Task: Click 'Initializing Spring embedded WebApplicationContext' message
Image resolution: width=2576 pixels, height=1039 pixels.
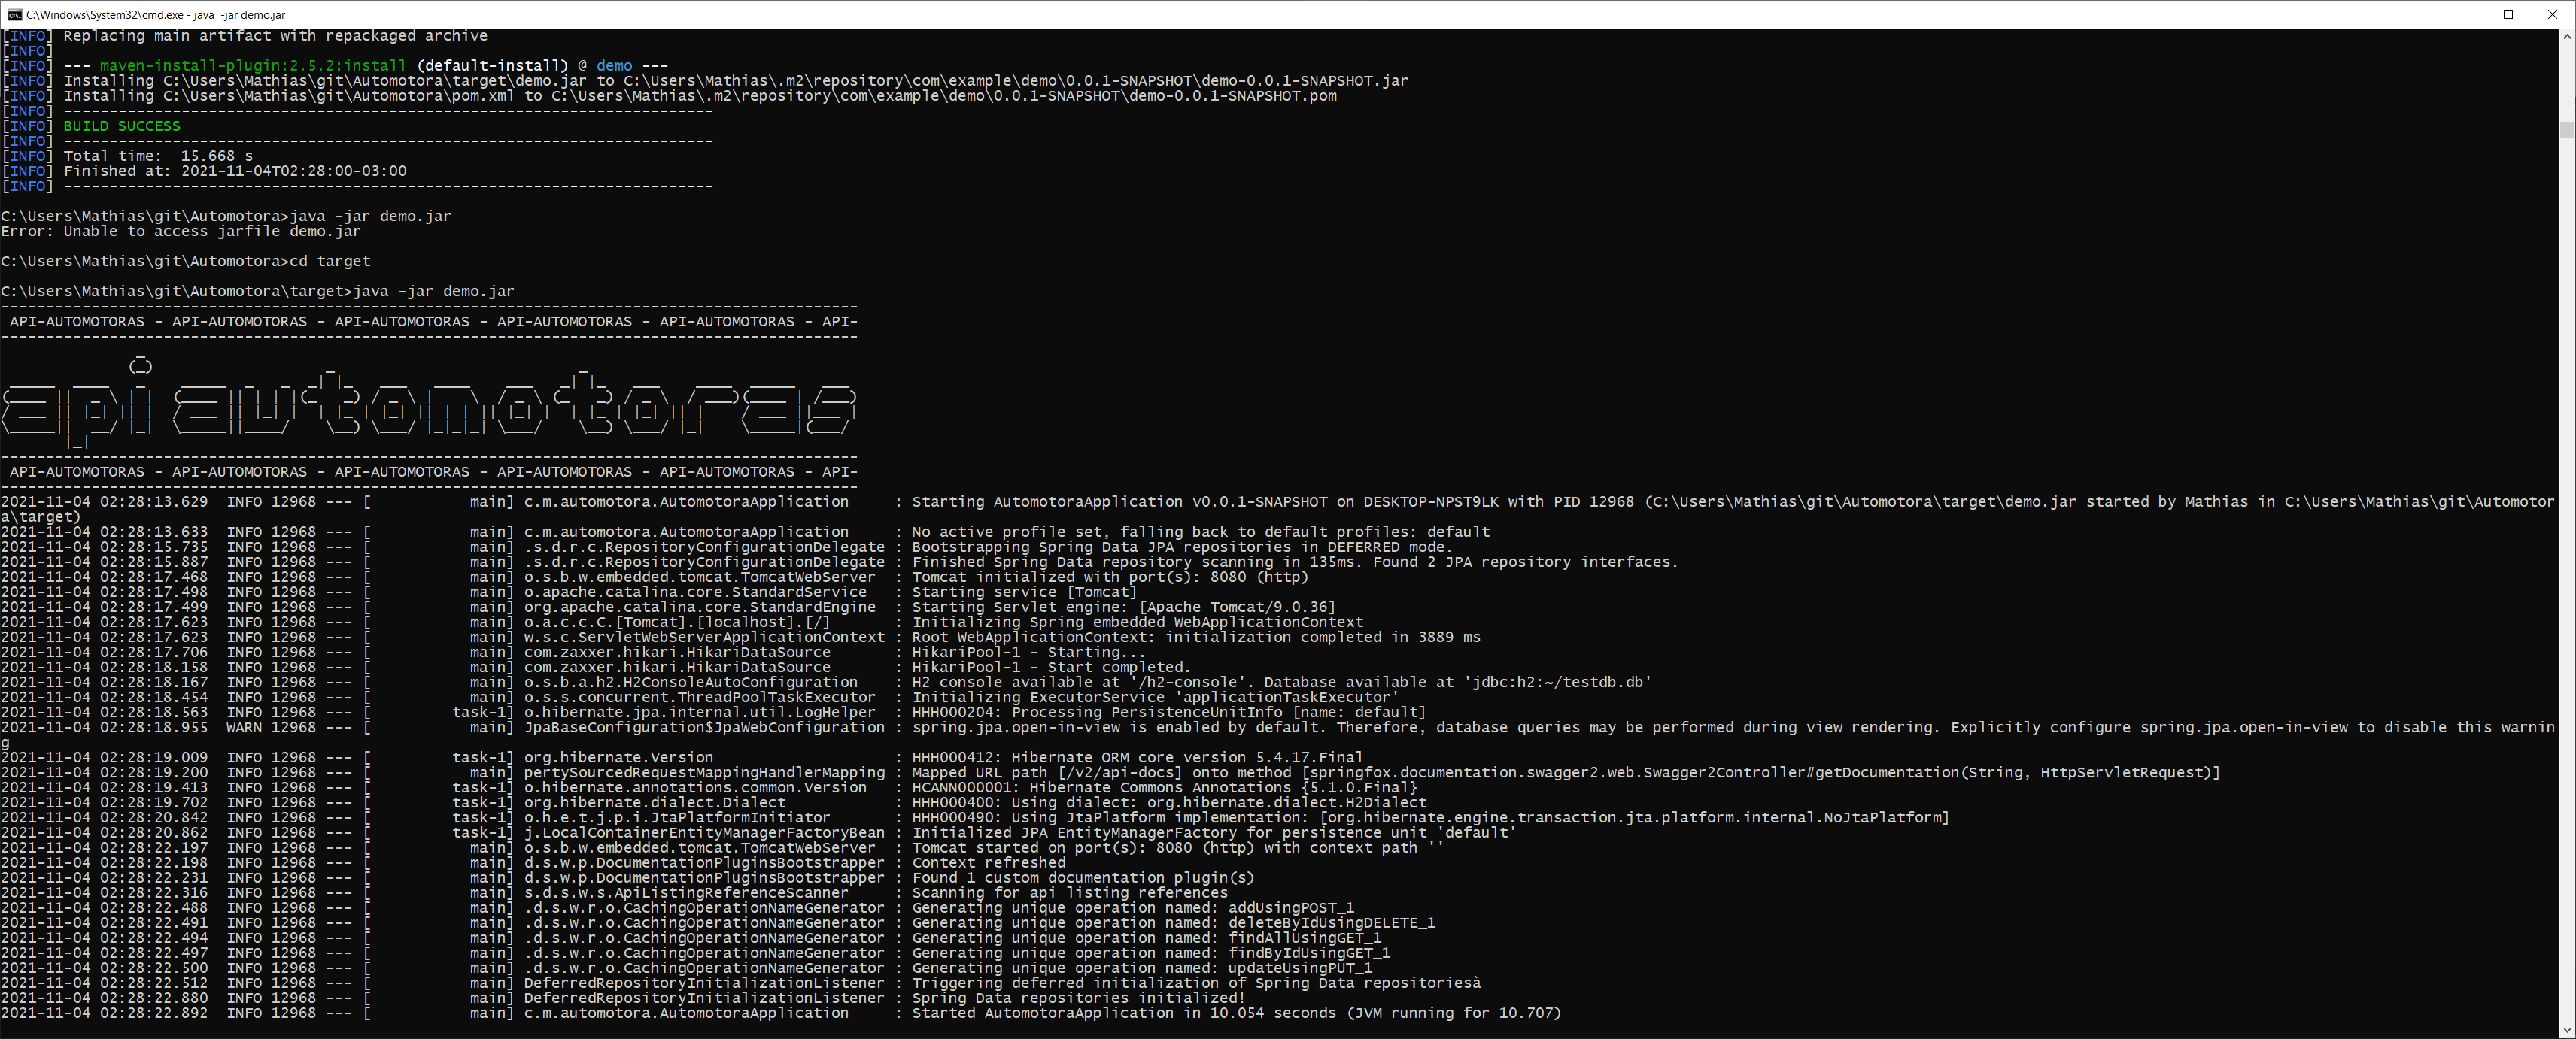Action: 1137,622
